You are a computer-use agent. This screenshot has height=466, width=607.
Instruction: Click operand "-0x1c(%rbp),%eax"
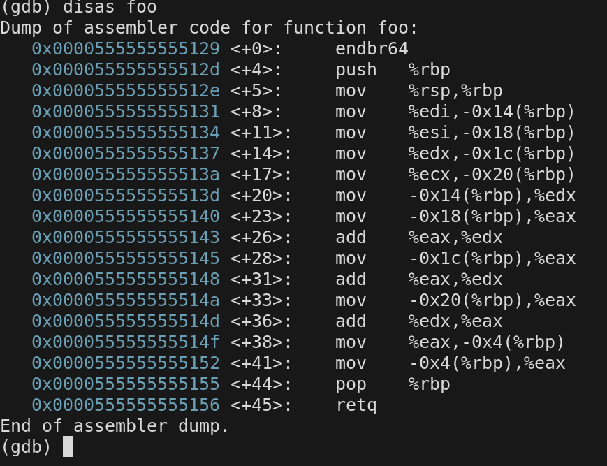click(x=492, y=259)
